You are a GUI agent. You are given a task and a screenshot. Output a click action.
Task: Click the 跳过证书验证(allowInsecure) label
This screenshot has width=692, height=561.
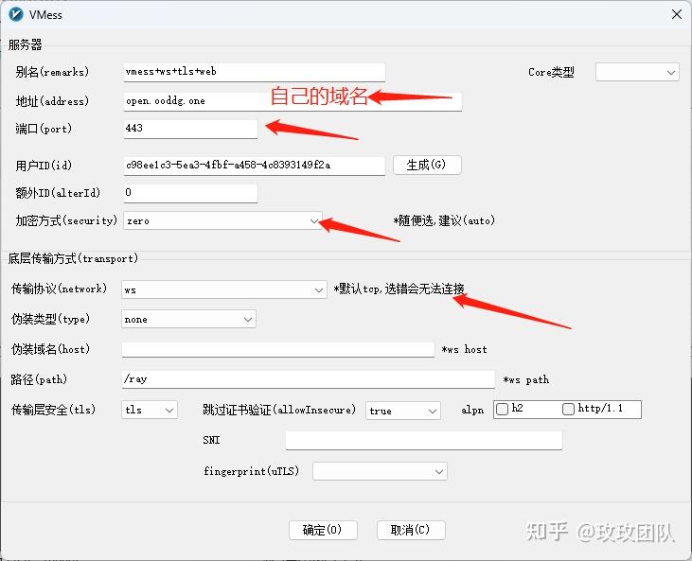[279, 410]
